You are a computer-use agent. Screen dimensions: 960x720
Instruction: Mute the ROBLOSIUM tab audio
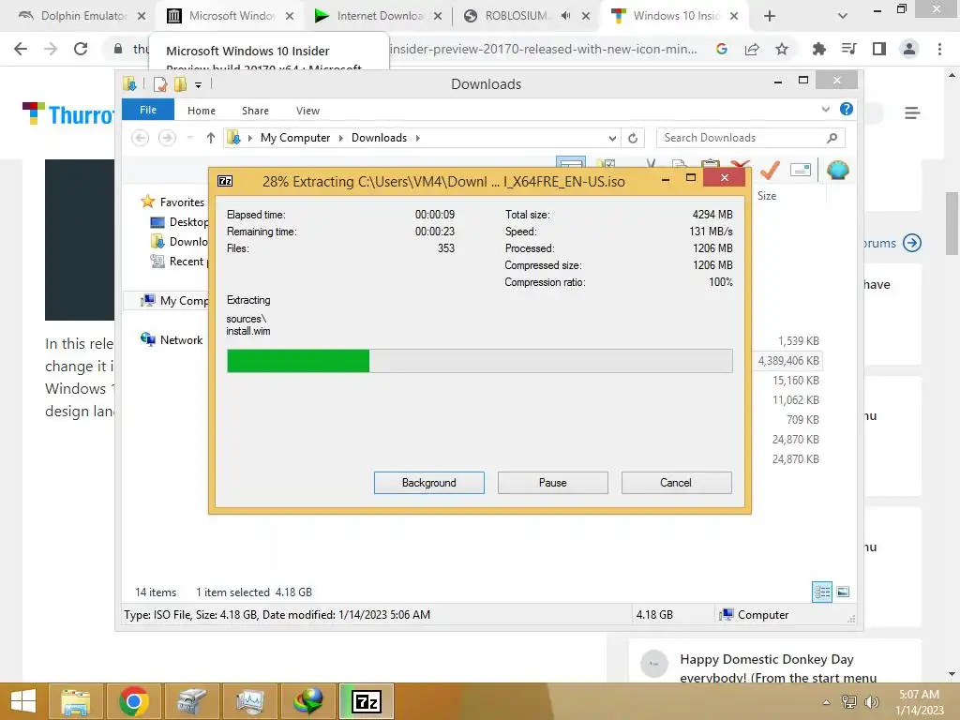pos(565,16)
